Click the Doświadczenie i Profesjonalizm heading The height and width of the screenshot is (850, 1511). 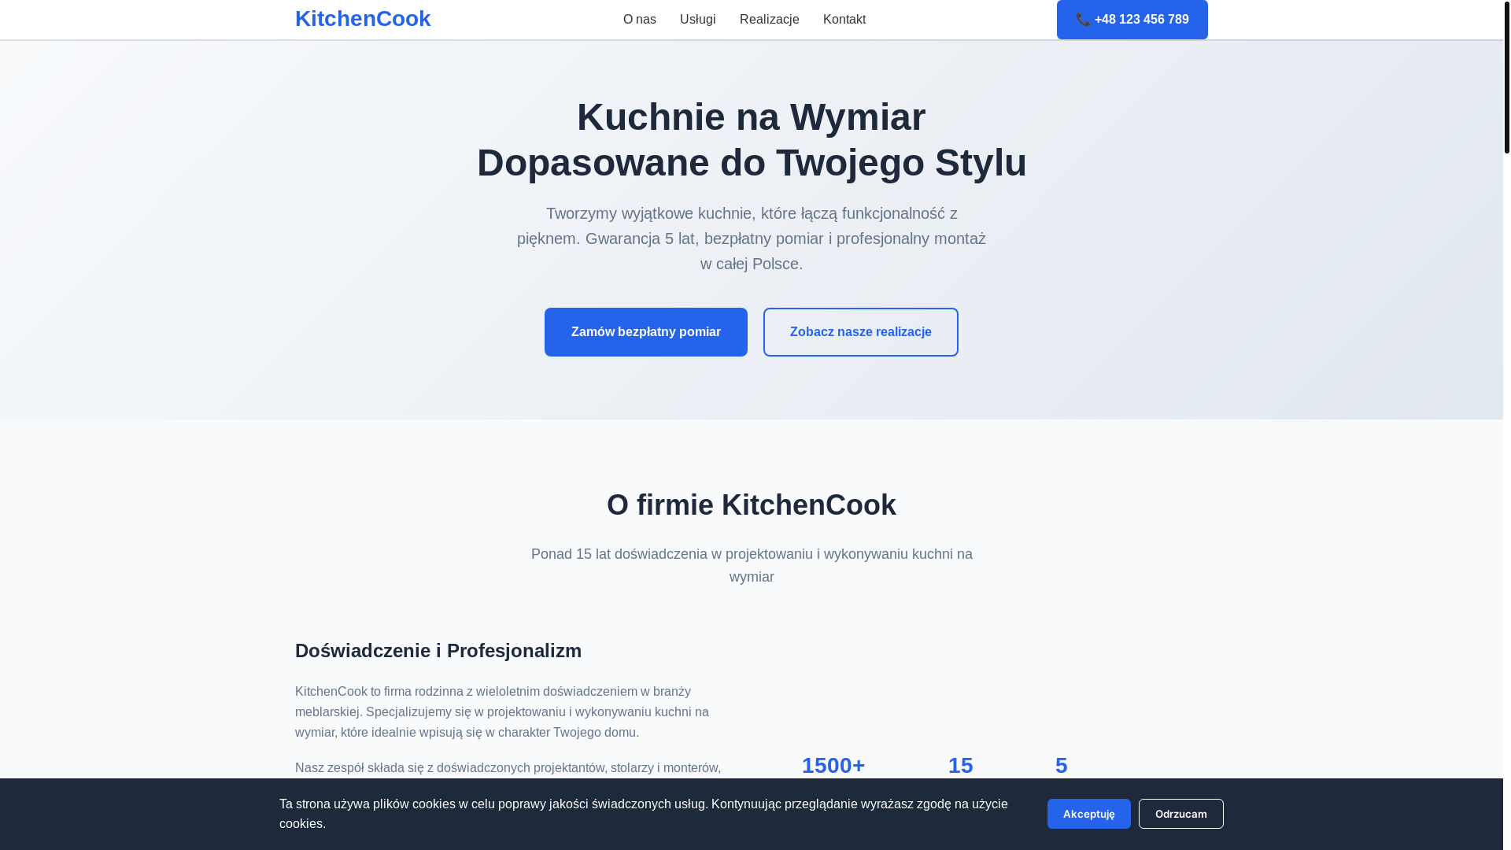[x=438, y=651]
